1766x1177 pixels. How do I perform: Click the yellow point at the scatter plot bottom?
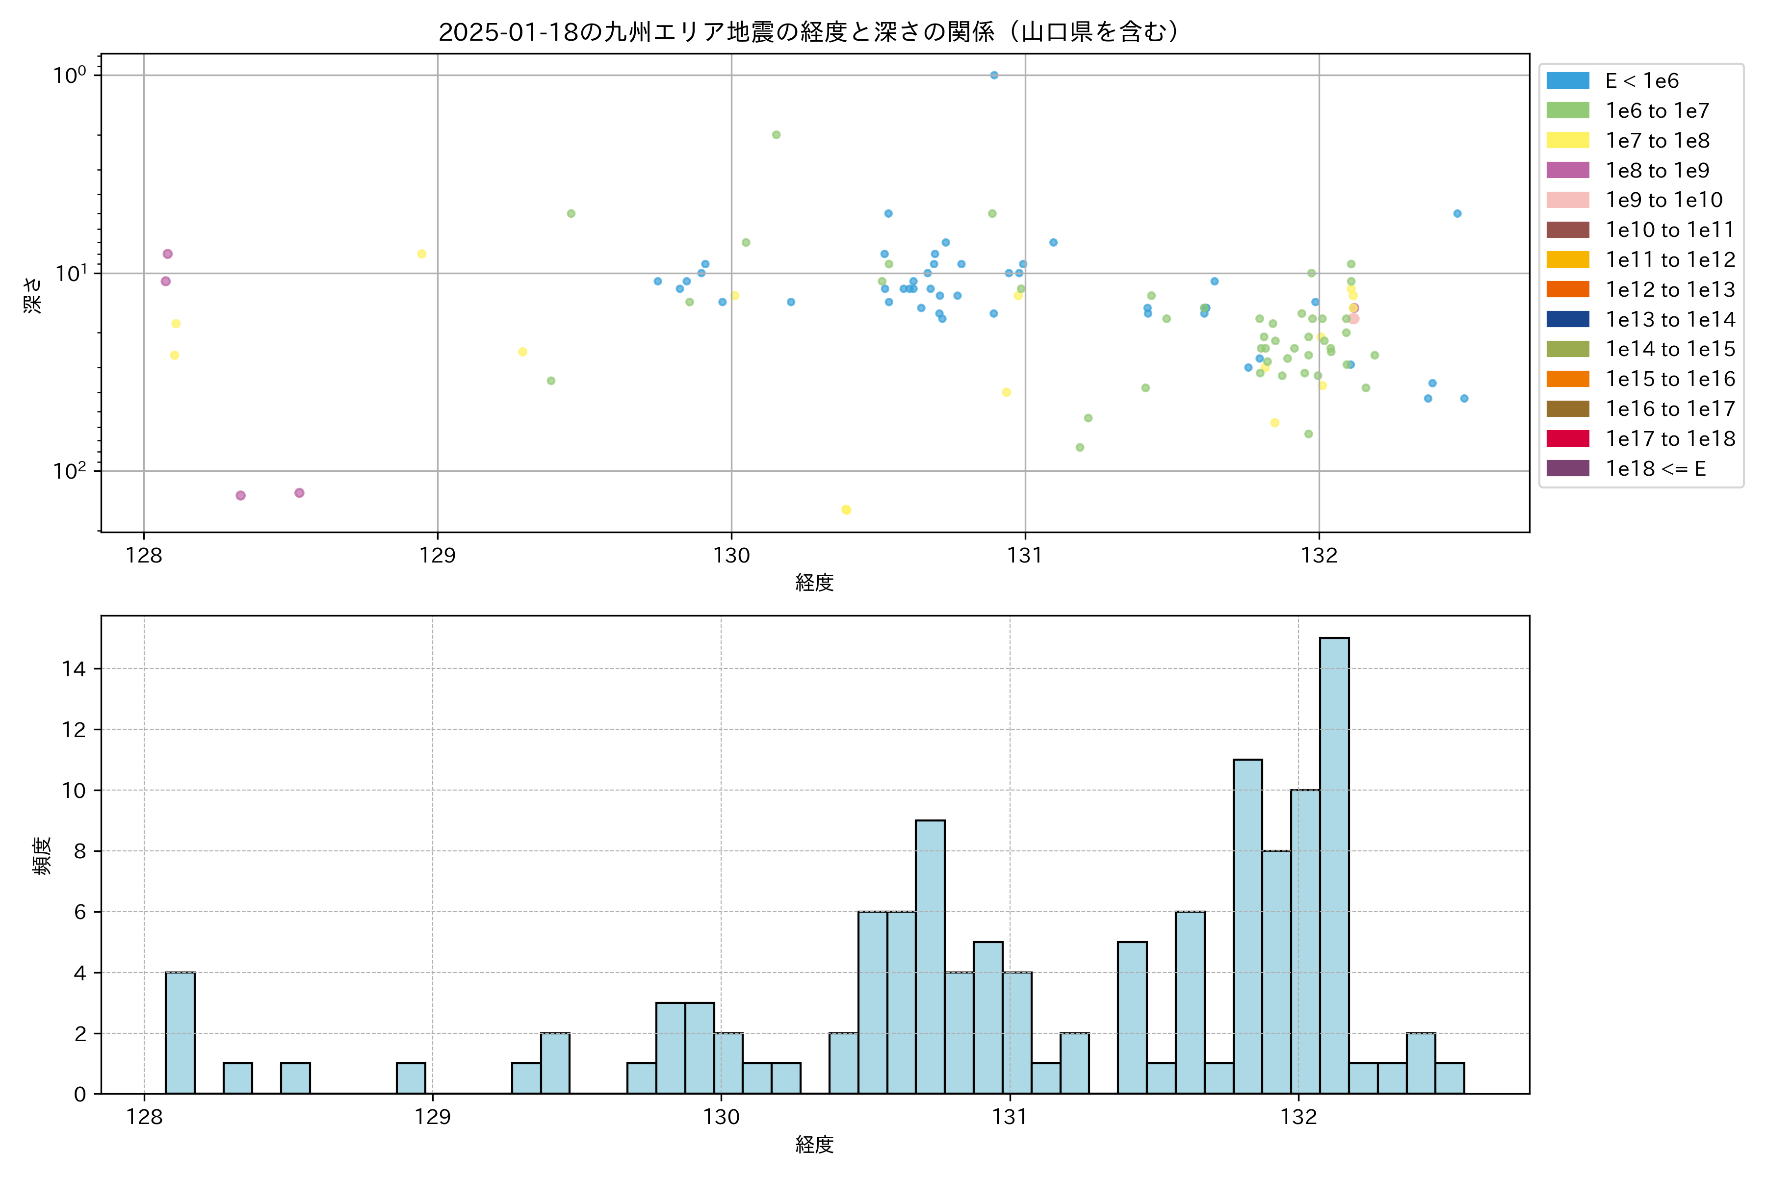[846, 510]
